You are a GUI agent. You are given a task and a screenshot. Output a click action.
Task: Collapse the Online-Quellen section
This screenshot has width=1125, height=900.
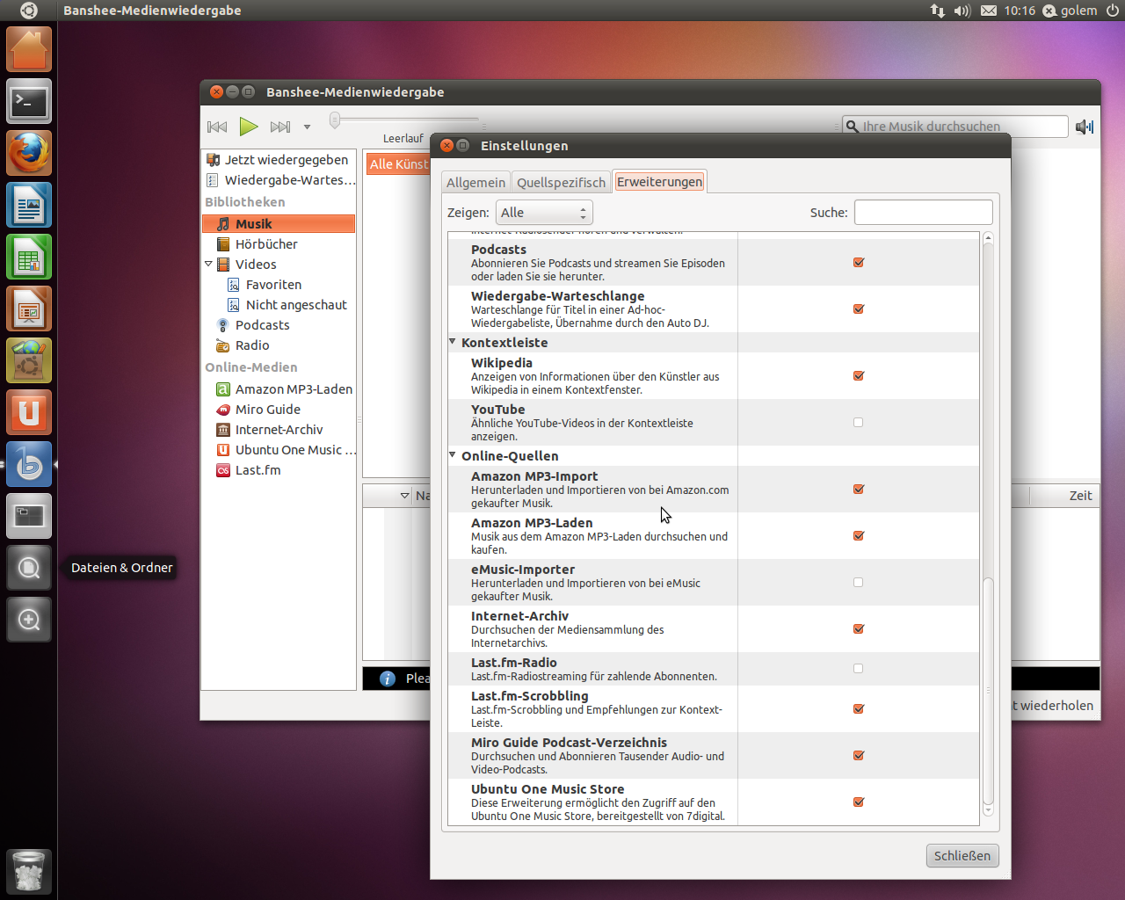(452, 455)
